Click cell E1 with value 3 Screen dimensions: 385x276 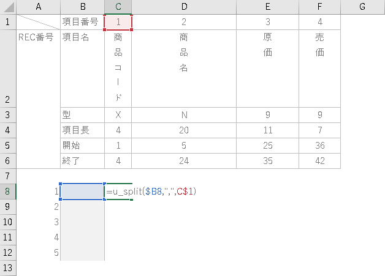[x=268, y=22]
